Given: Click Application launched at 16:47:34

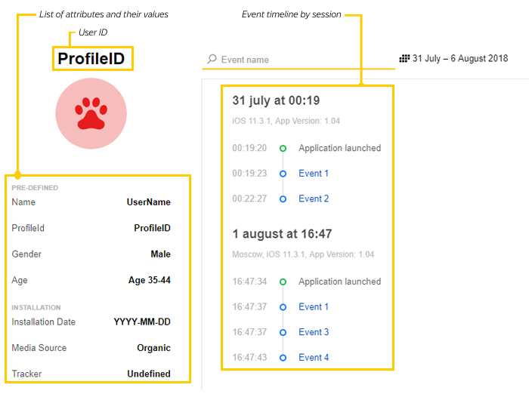Looking at the screenshot, I should point(339,282).
